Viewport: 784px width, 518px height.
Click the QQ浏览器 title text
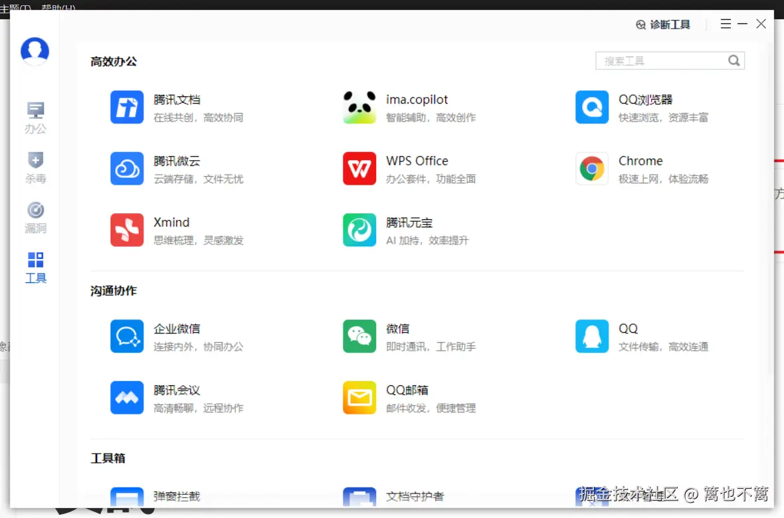pyautogui.click(x=646, y=100)
